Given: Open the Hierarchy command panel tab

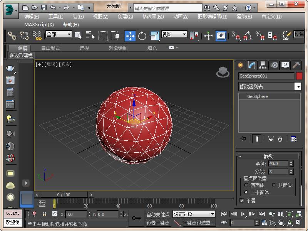Looking at the screenshot, I should click(x=263, y=65).
